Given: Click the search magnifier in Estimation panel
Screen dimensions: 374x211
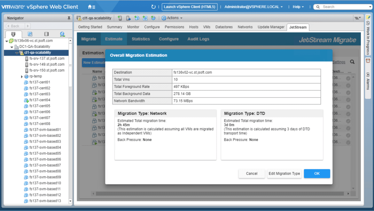Looking at the screenshot, I should click(x=352, y=62).
